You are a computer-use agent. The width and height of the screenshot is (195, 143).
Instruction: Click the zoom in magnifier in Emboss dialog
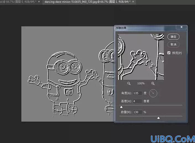[x=153, y=83]
